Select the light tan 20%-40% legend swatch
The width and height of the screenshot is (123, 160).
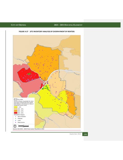16,109
